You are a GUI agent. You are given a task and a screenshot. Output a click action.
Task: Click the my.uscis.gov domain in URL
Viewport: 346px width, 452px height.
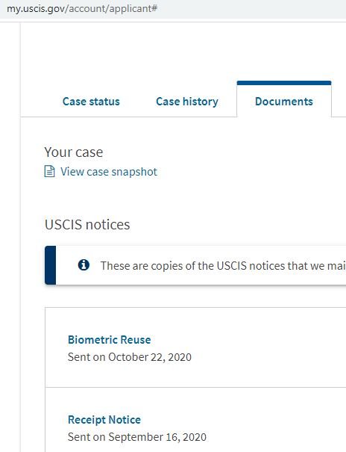[x=36, y=9]
